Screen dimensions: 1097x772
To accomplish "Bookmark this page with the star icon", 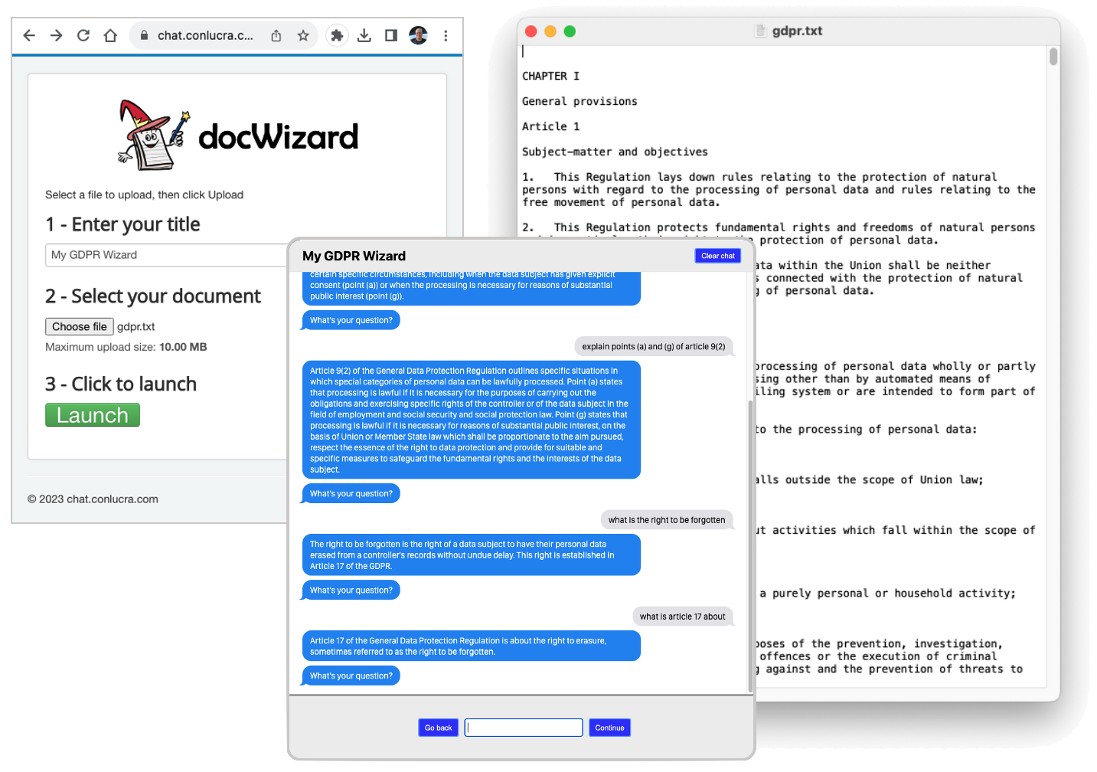I will point(303,35).
